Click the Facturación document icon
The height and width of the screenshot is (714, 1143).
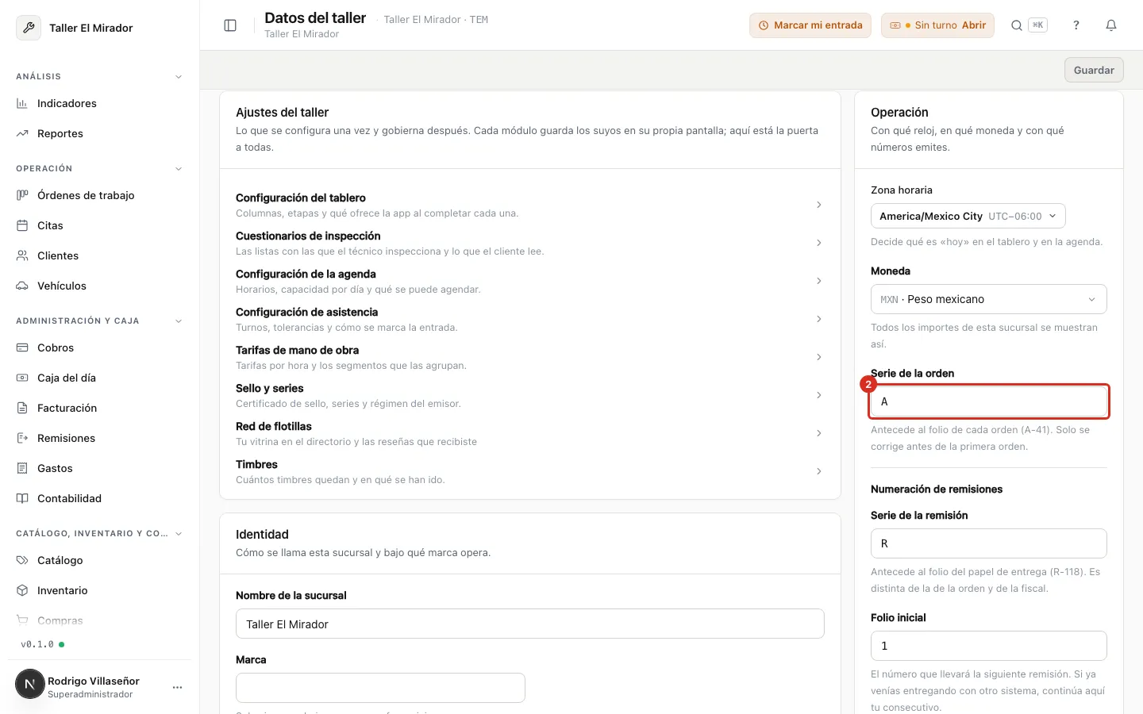pyautogui.click(x=22, y=408)
